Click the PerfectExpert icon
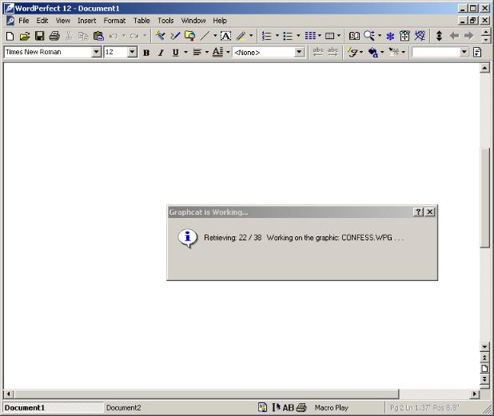Image resolution: width=494 pixels, height=416 pixels. (404, 36)
